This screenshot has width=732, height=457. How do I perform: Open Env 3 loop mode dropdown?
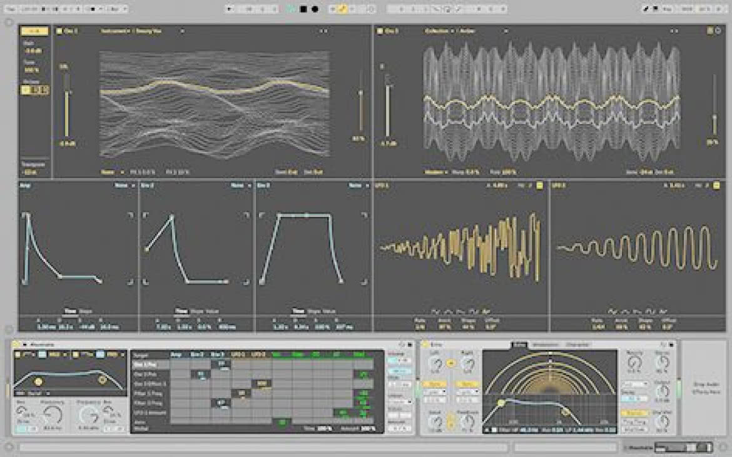click(x=358, y=186)
